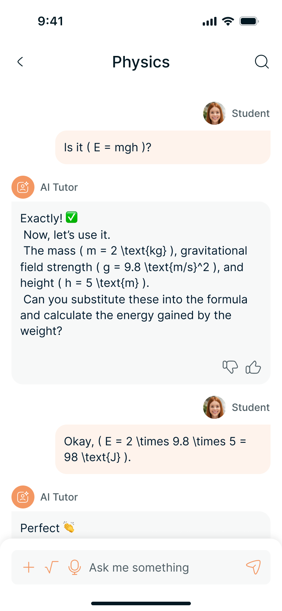Open the square root math input
282x611 pixels.
[51, 567]
